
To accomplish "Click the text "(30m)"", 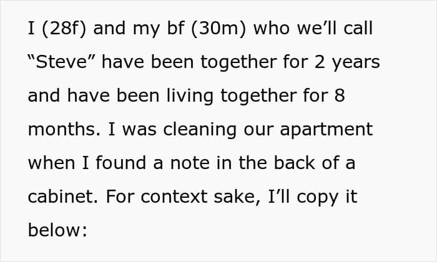I will 219,29.
